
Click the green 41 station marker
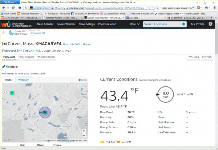tap(12, 93)
